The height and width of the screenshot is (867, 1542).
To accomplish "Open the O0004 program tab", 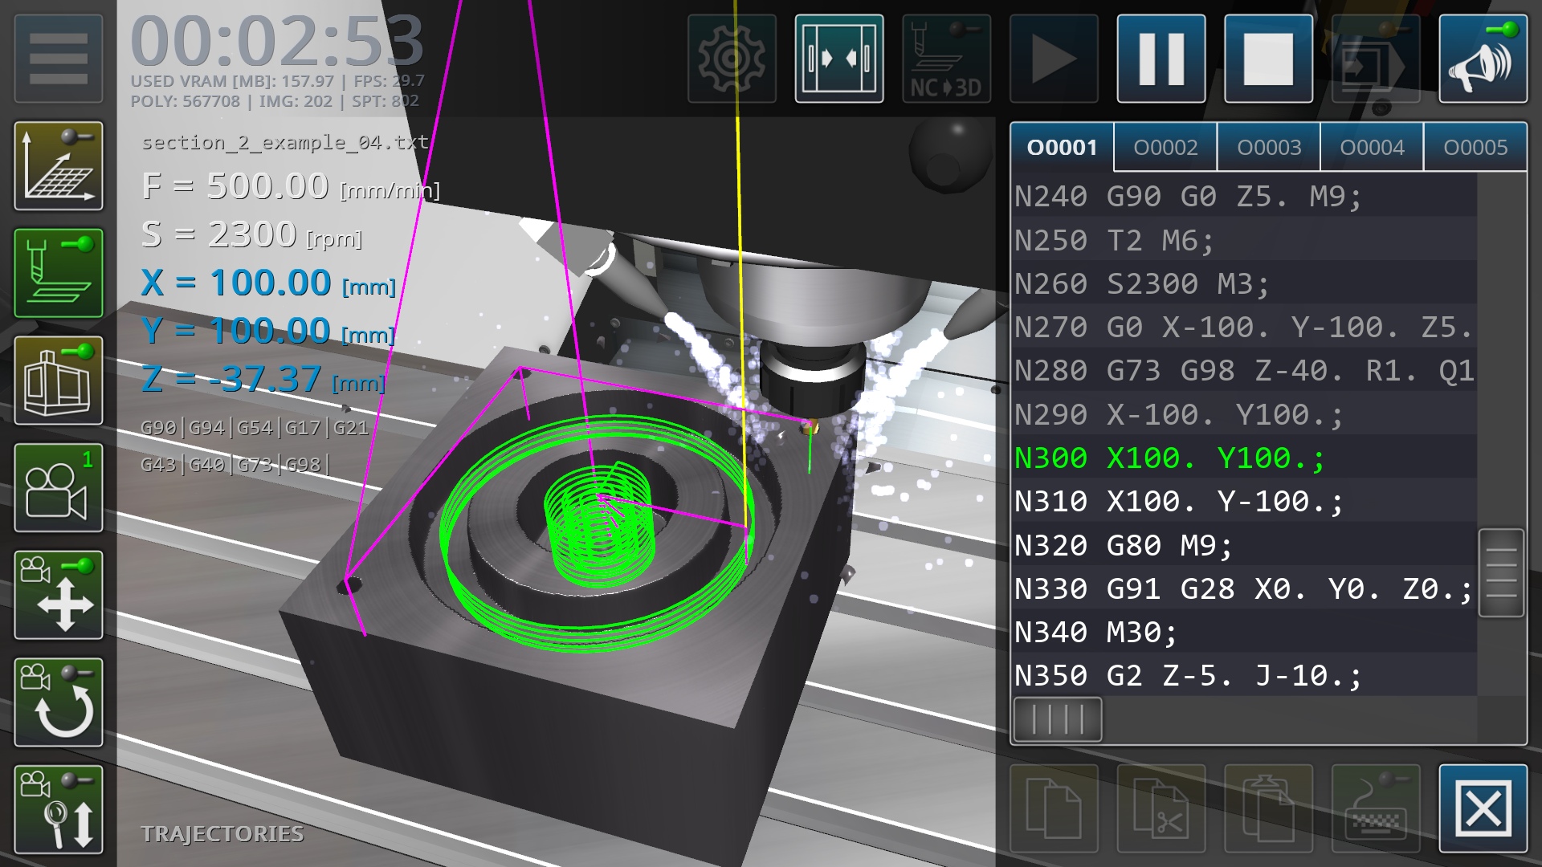I will pos(1372,148).
